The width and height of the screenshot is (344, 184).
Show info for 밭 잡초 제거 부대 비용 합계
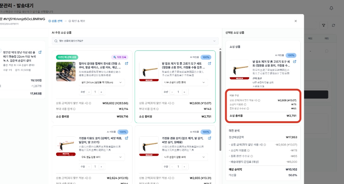coord(157,109)
